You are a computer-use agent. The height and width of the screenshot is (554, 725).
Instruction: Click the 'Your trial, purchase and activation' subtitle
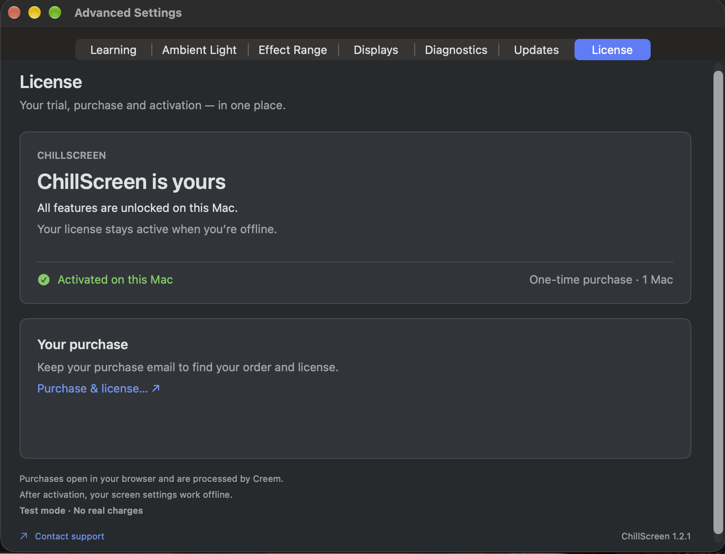153,105
